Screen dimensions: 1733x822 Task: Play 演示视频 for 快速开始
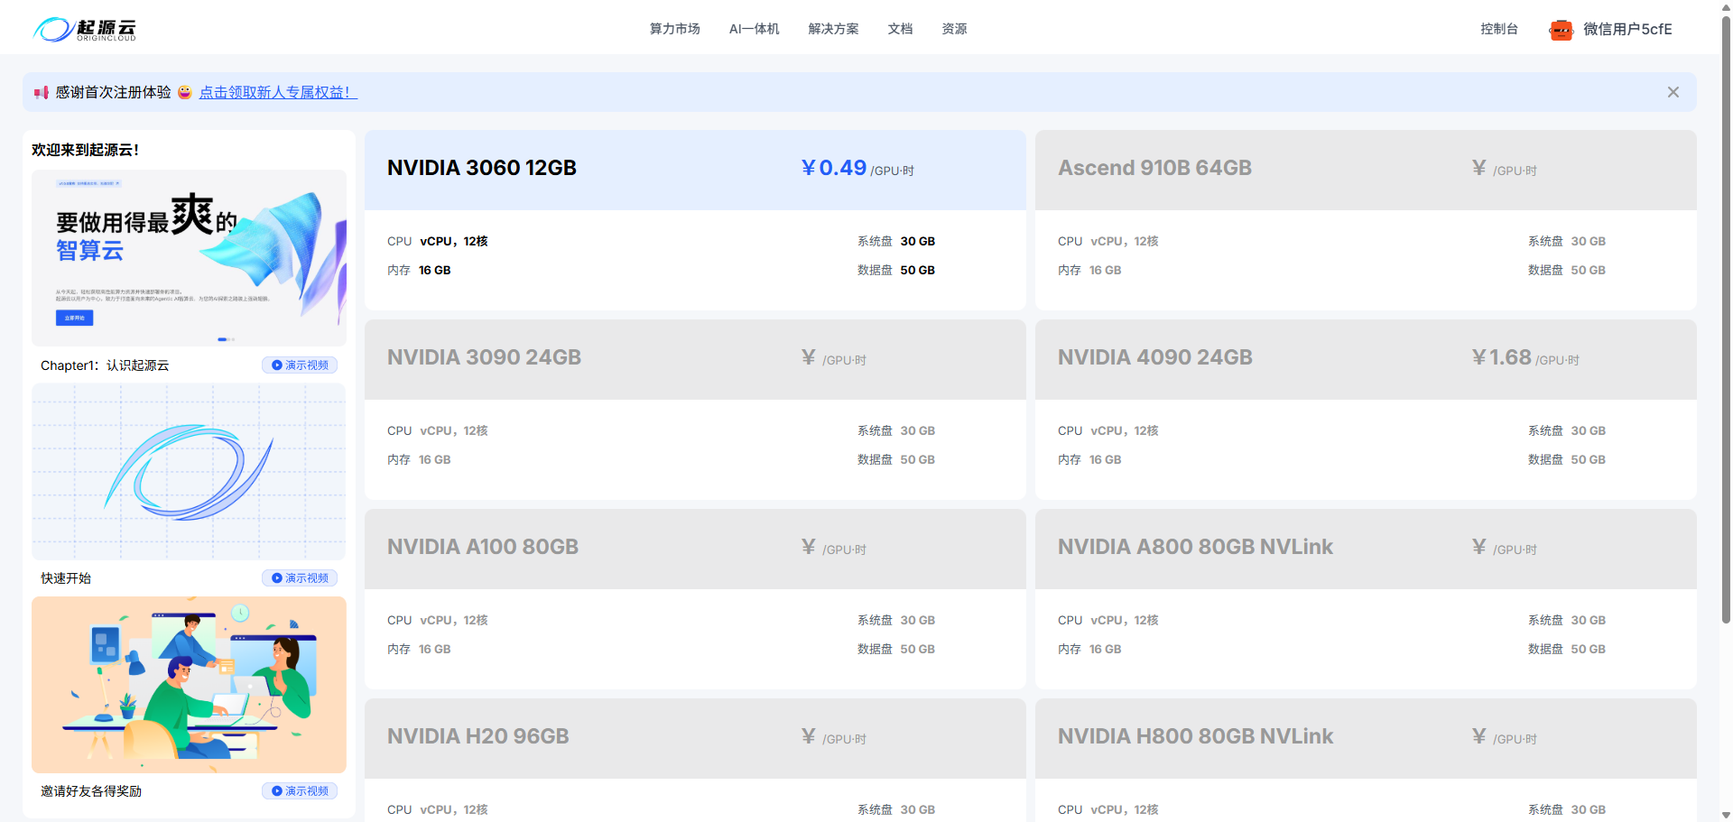[301, 578]
